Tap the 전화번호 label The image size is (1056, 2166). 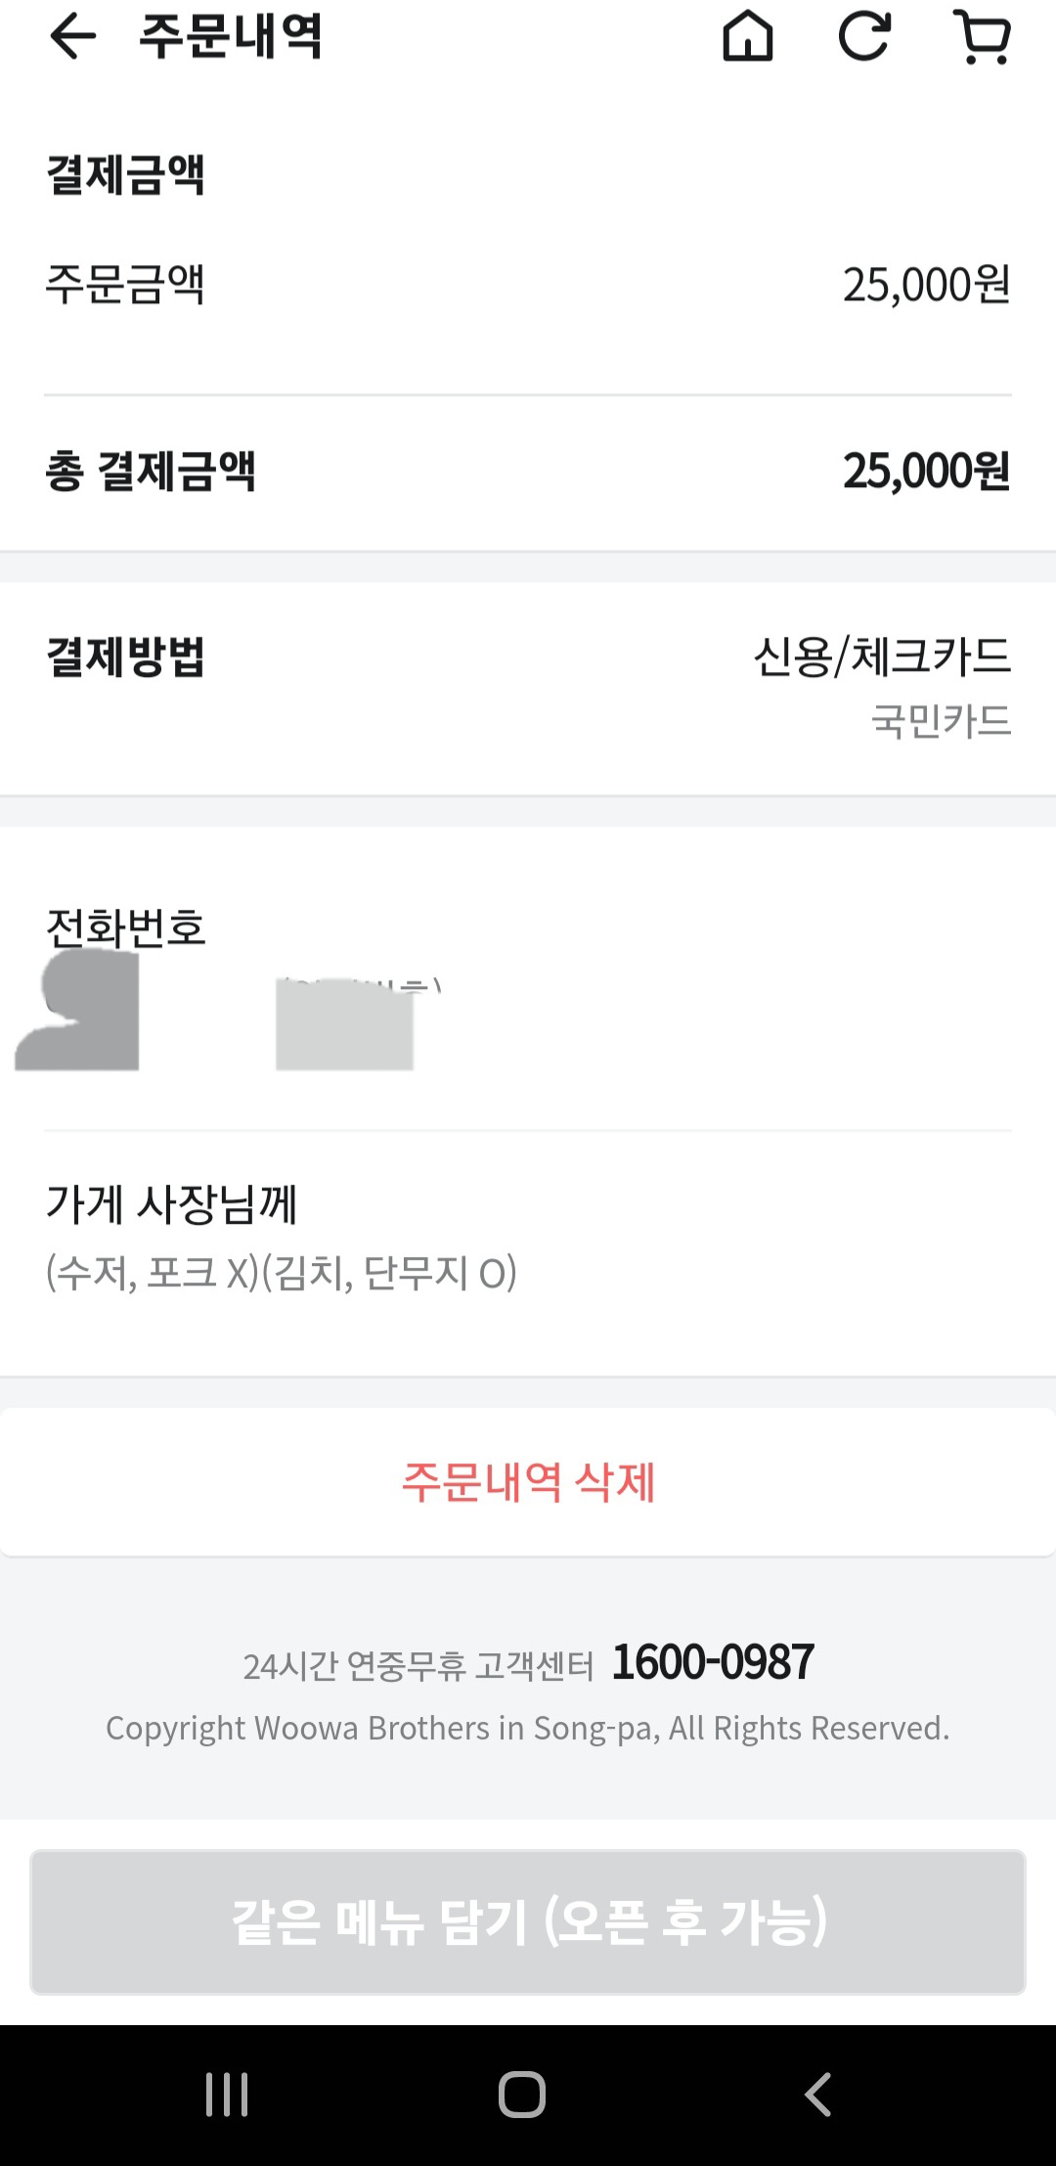click(x=126, y=926)
